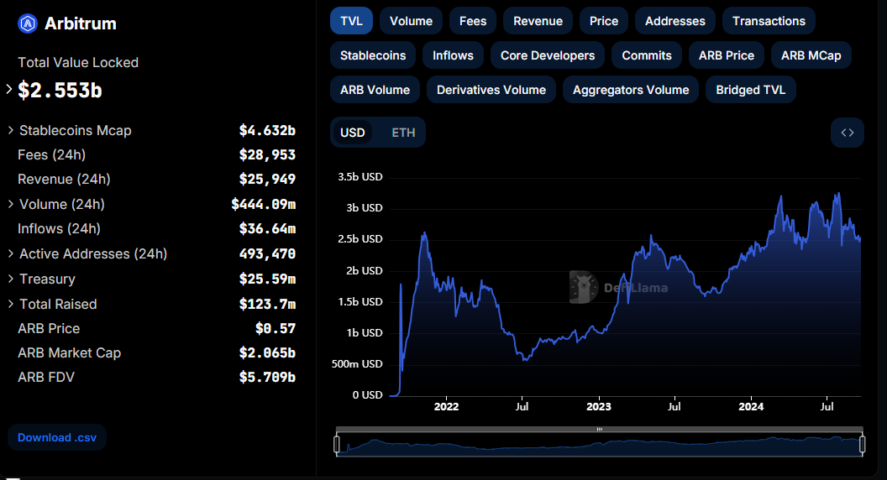
Task: Show the Addresses metric on chart
Action: [x=674, y=21]
